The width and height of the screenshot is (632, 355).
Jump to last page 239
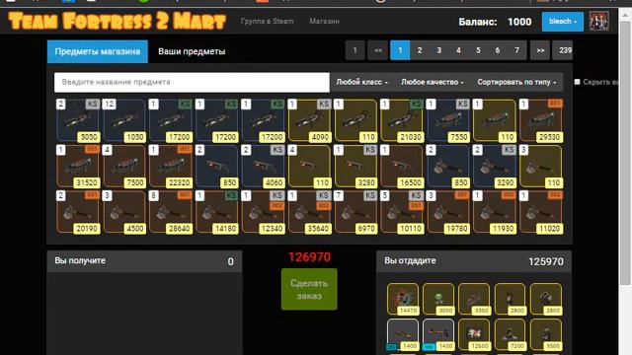tap(563, 50)
